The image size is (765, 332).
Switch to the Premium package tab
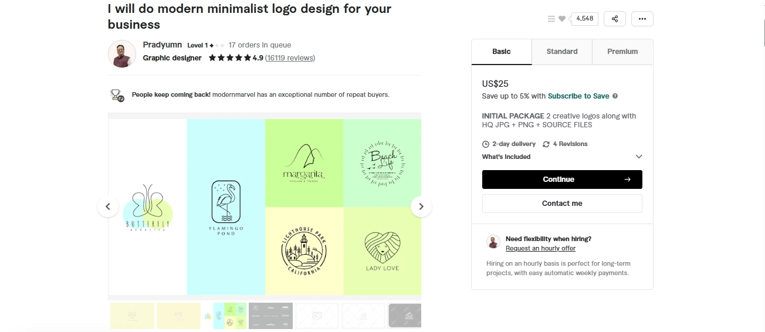click(x=622, y=52)
